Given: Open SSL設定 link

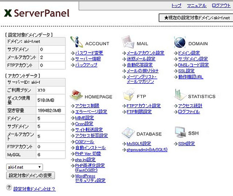Looking at the screenshot, I should click(x=186, y=71).
